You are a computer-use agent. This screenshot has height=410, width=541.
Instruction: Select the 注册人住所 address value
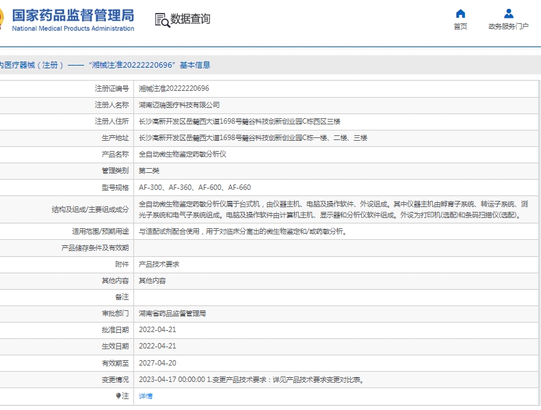[x=239, y=122]
